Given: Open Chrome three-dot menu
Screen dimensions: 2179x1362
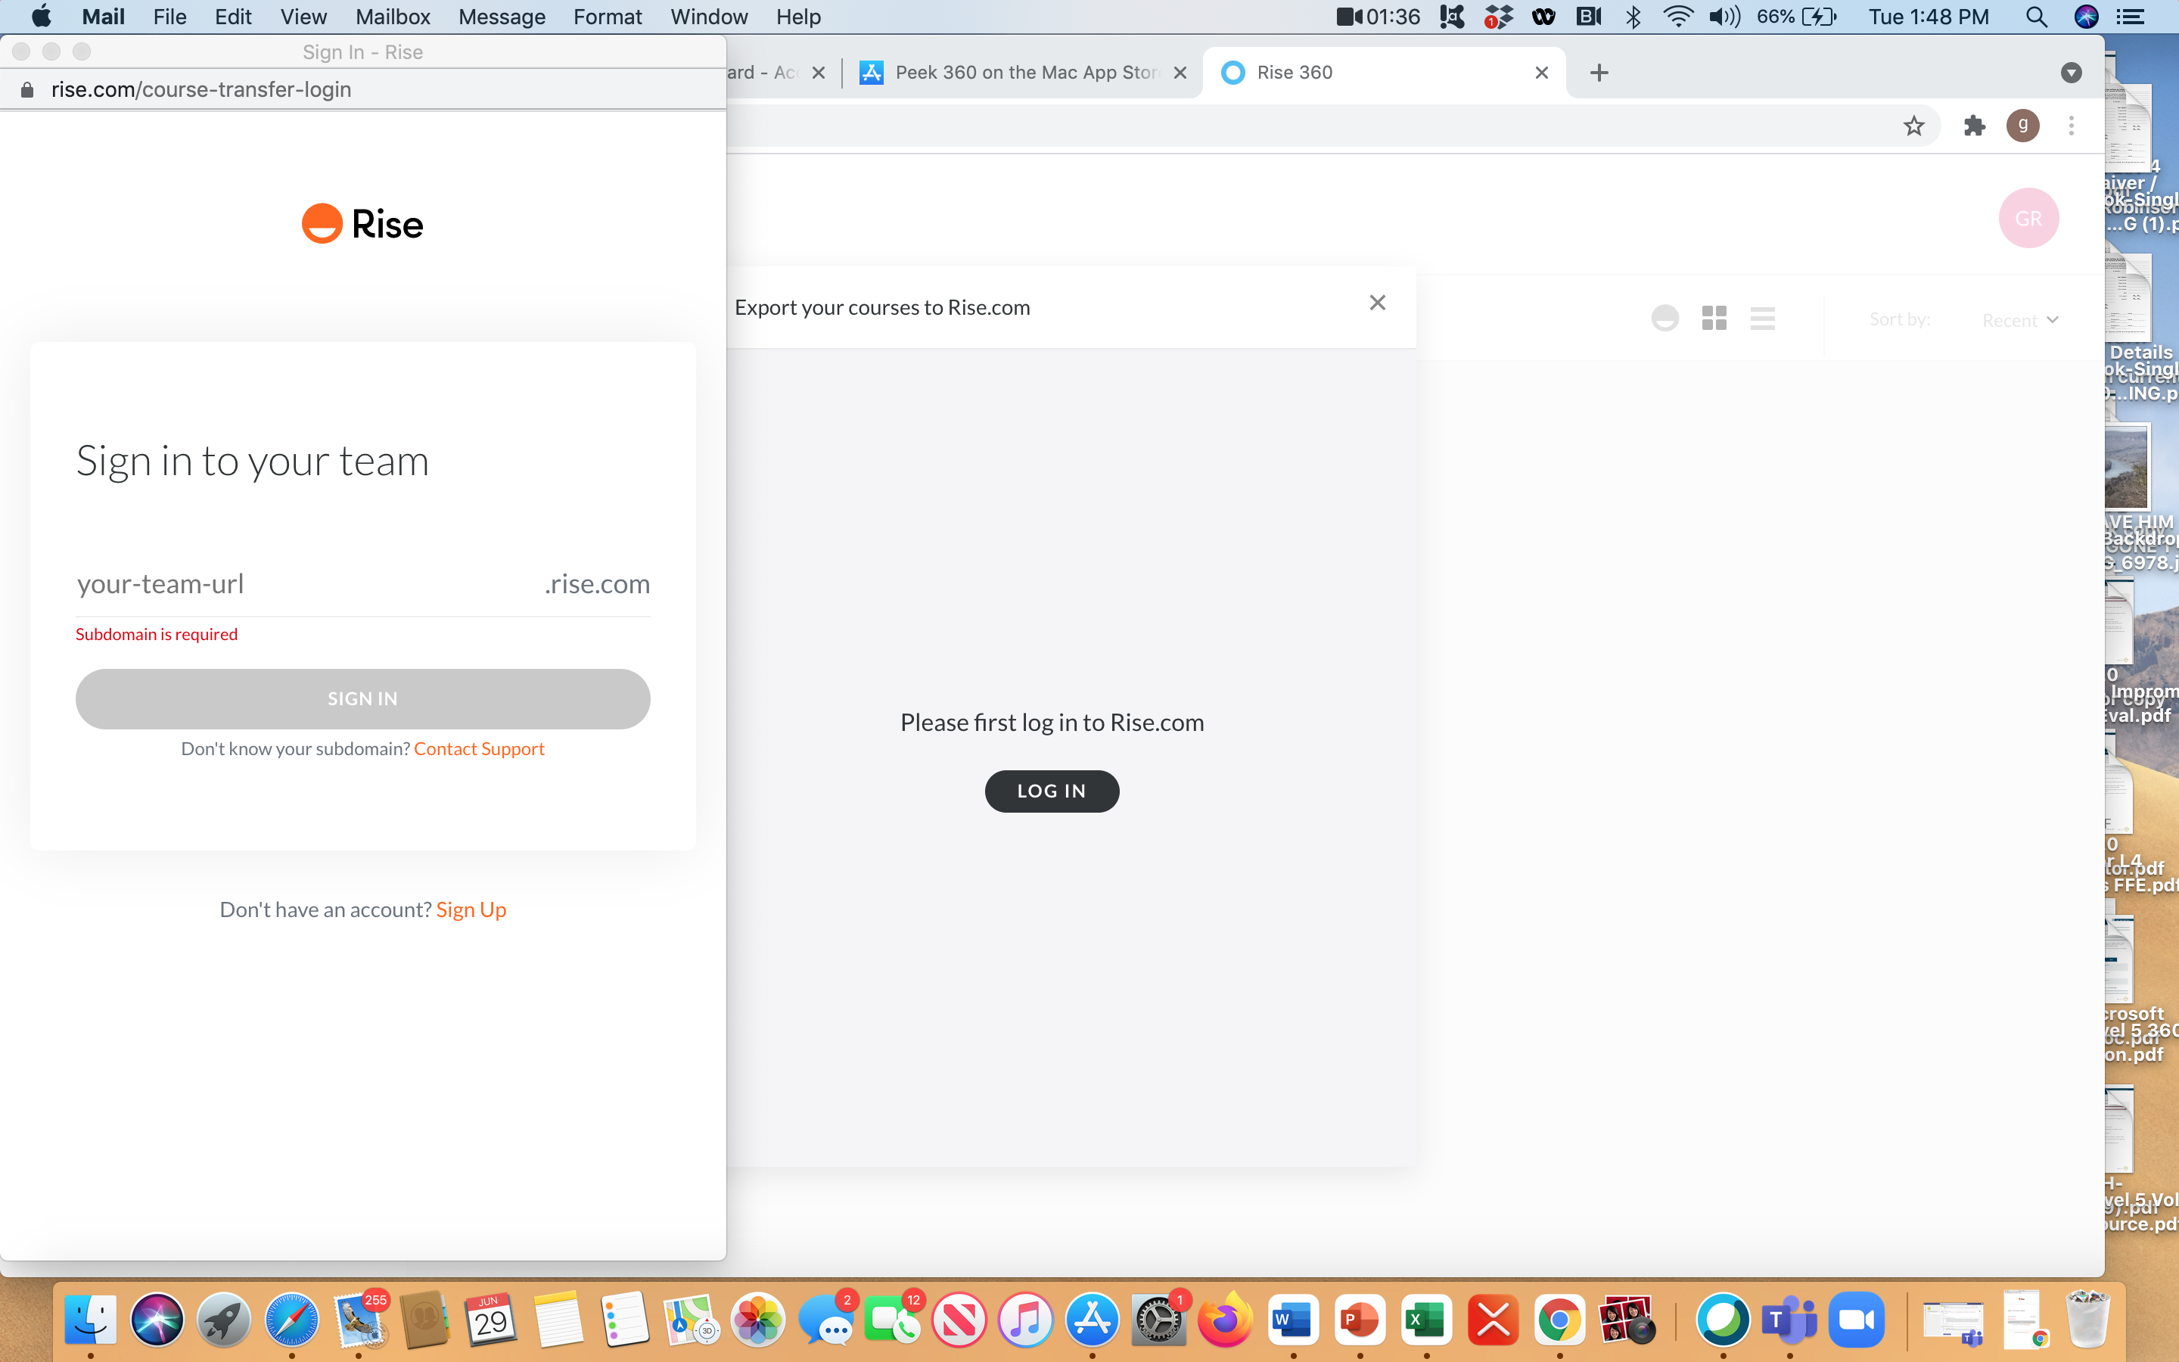Looking at the screenshot, I should point(2071,126).
